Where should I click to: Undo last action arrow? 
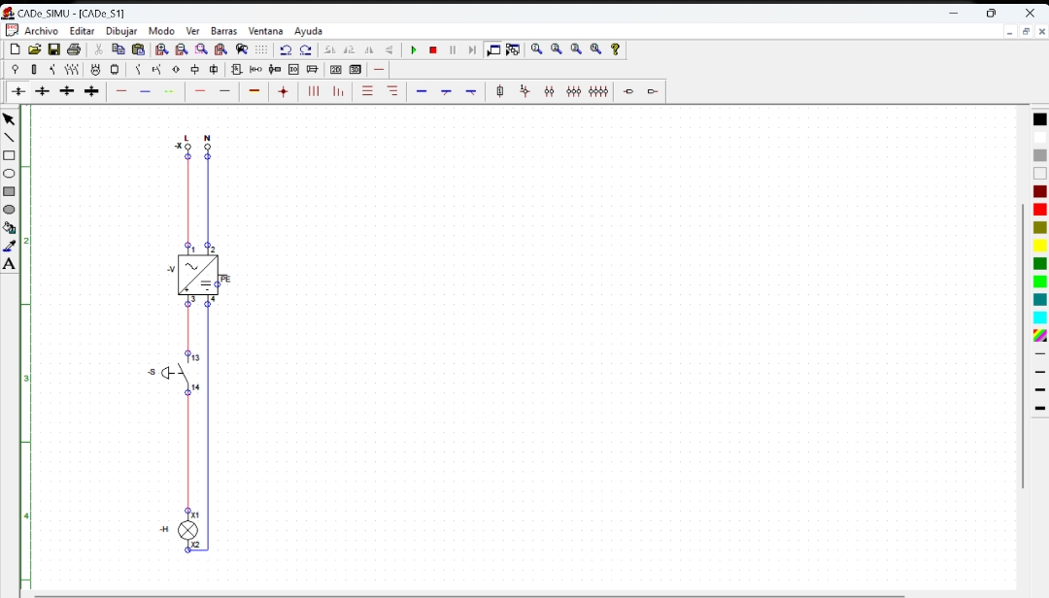coord(286,50)
